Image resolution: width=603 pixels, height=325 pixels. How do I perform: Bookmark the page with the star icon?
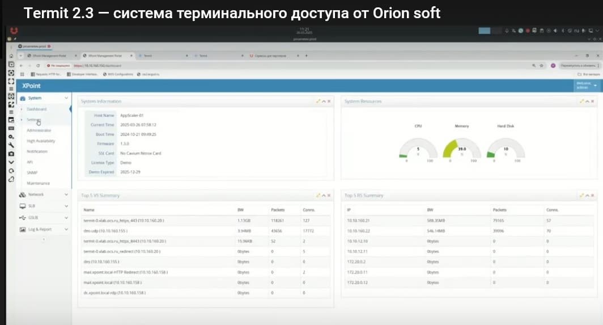(541, 65)
